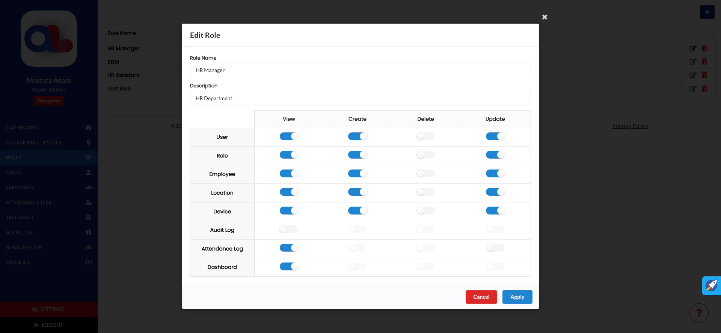This screenshot has height=333, width=721.
Task: Toggle View permission for User
Action: pos(289,136)
